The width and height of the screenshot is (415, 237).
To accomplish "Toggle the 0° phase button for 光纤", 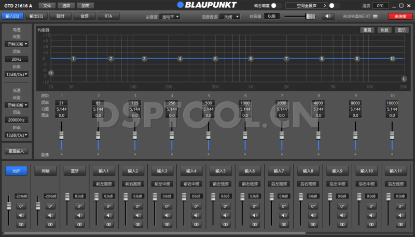I will (x=21, y=206).
